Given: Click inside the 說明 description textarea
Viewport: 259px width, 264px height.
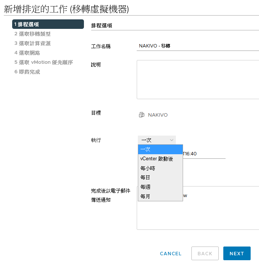Looking at the screenshot, I should click(x=198, y=79).
